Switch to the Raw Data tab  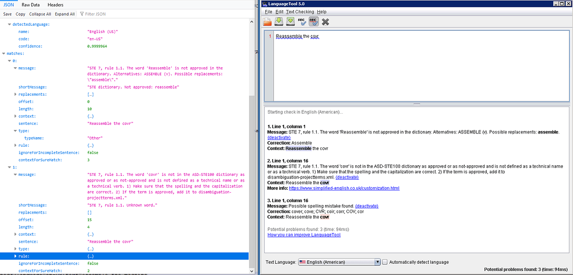click(x=30, y=4)
